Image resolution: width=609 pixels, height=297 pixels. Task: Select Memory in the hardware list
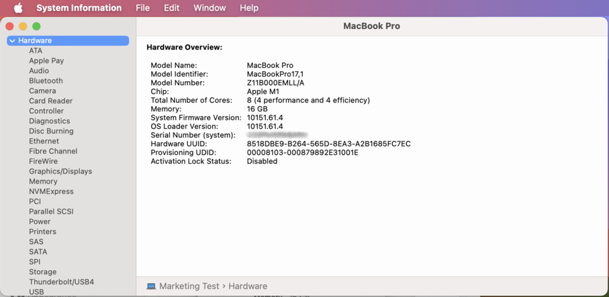coord(43,181)
